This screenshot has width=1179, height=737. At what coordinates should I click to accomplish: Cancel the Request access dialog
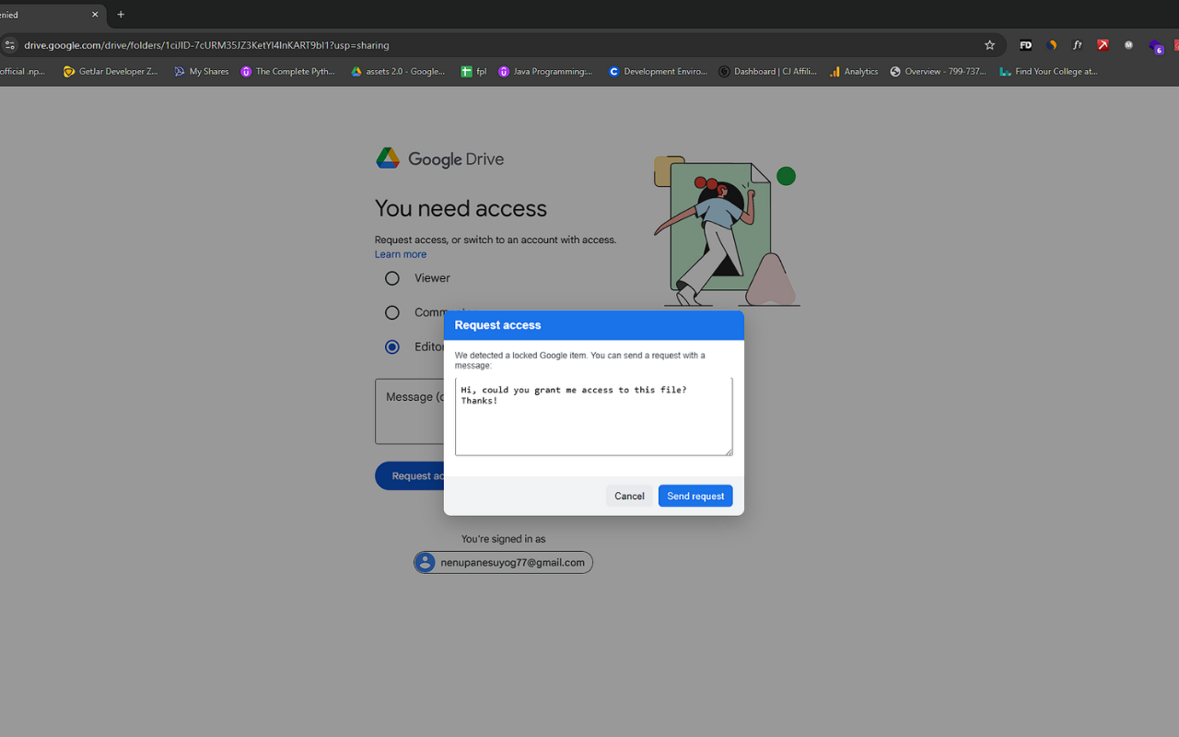(x=629, y=496)
